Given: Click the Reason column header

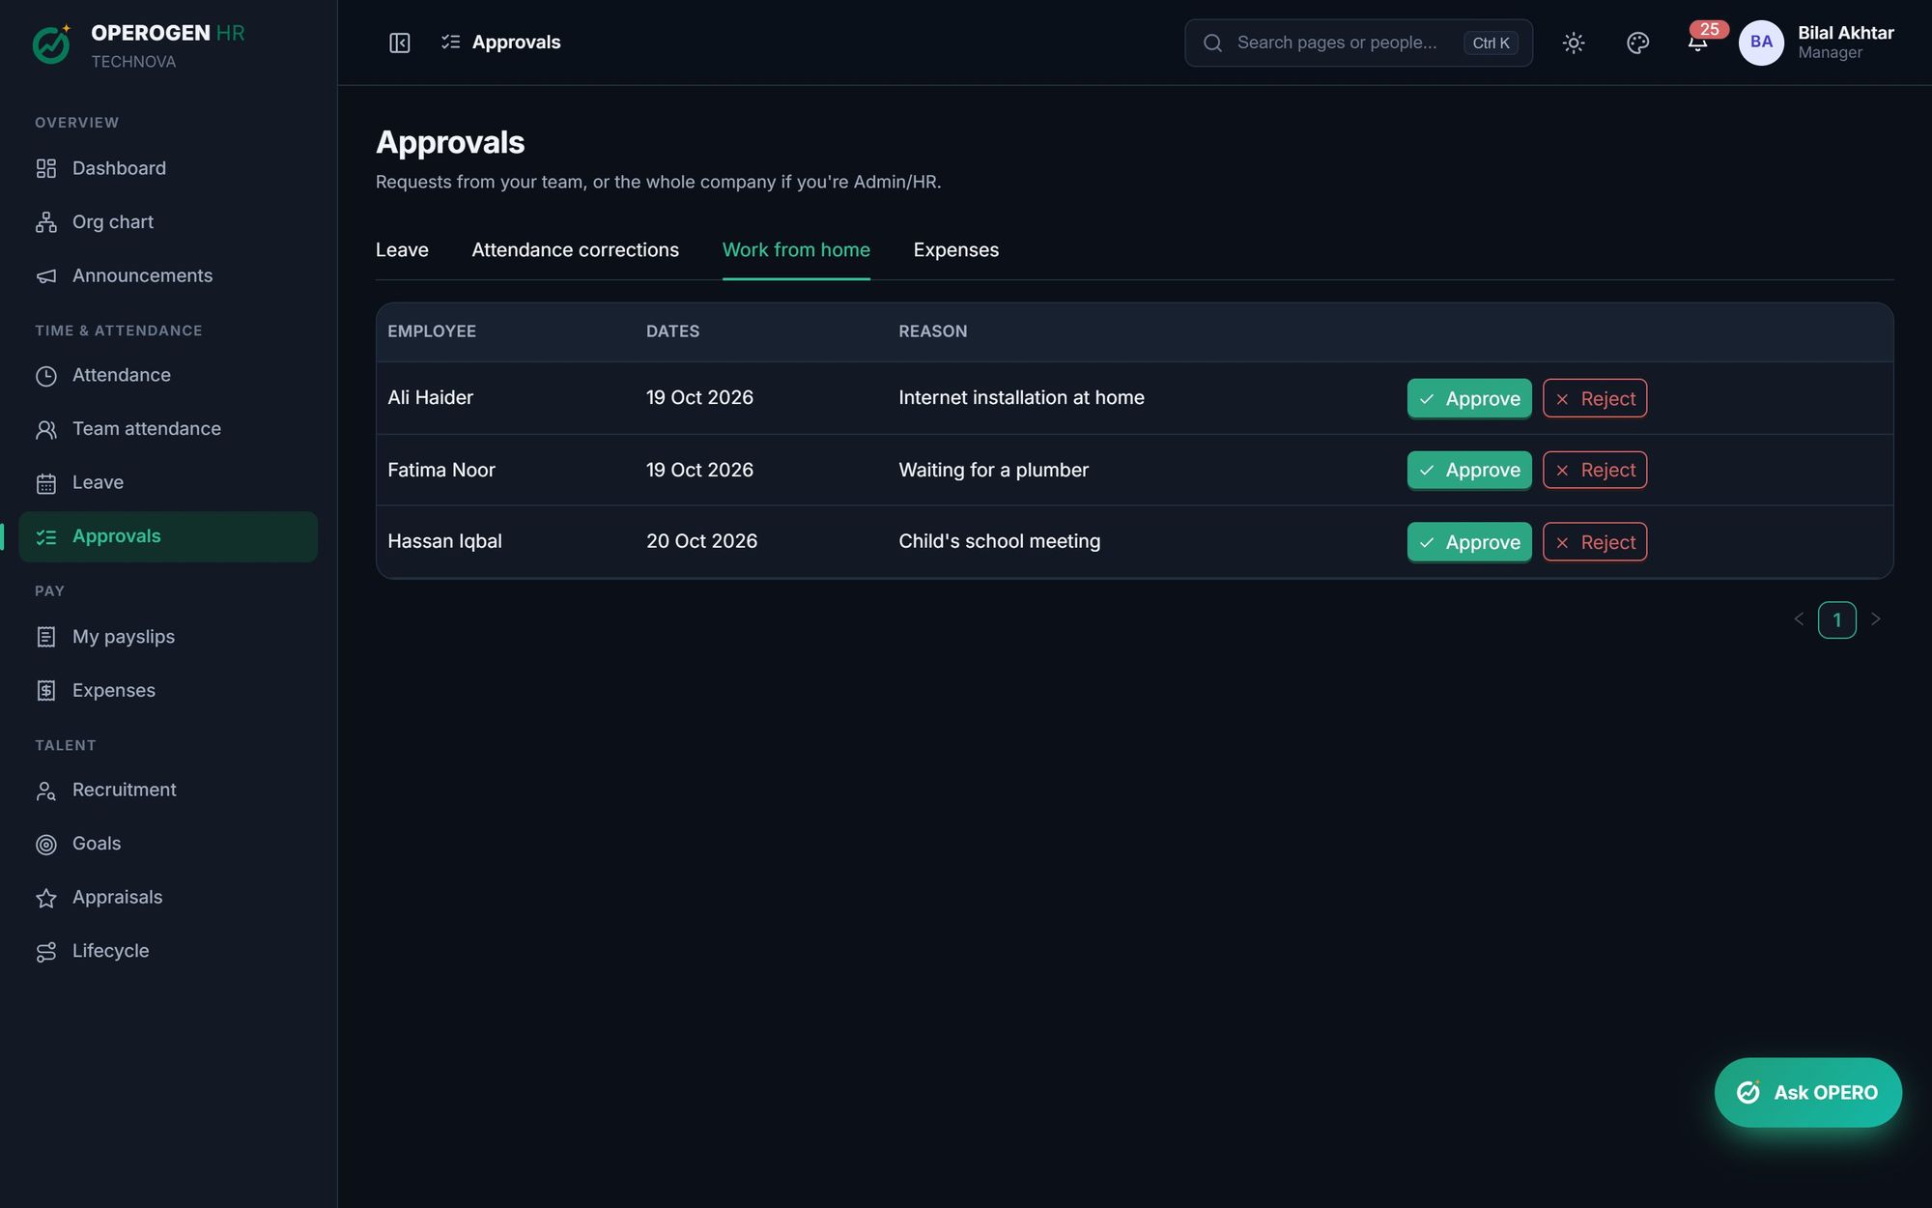Looking at the screenshot, I should pyautogui.click(x=932, y=331).
